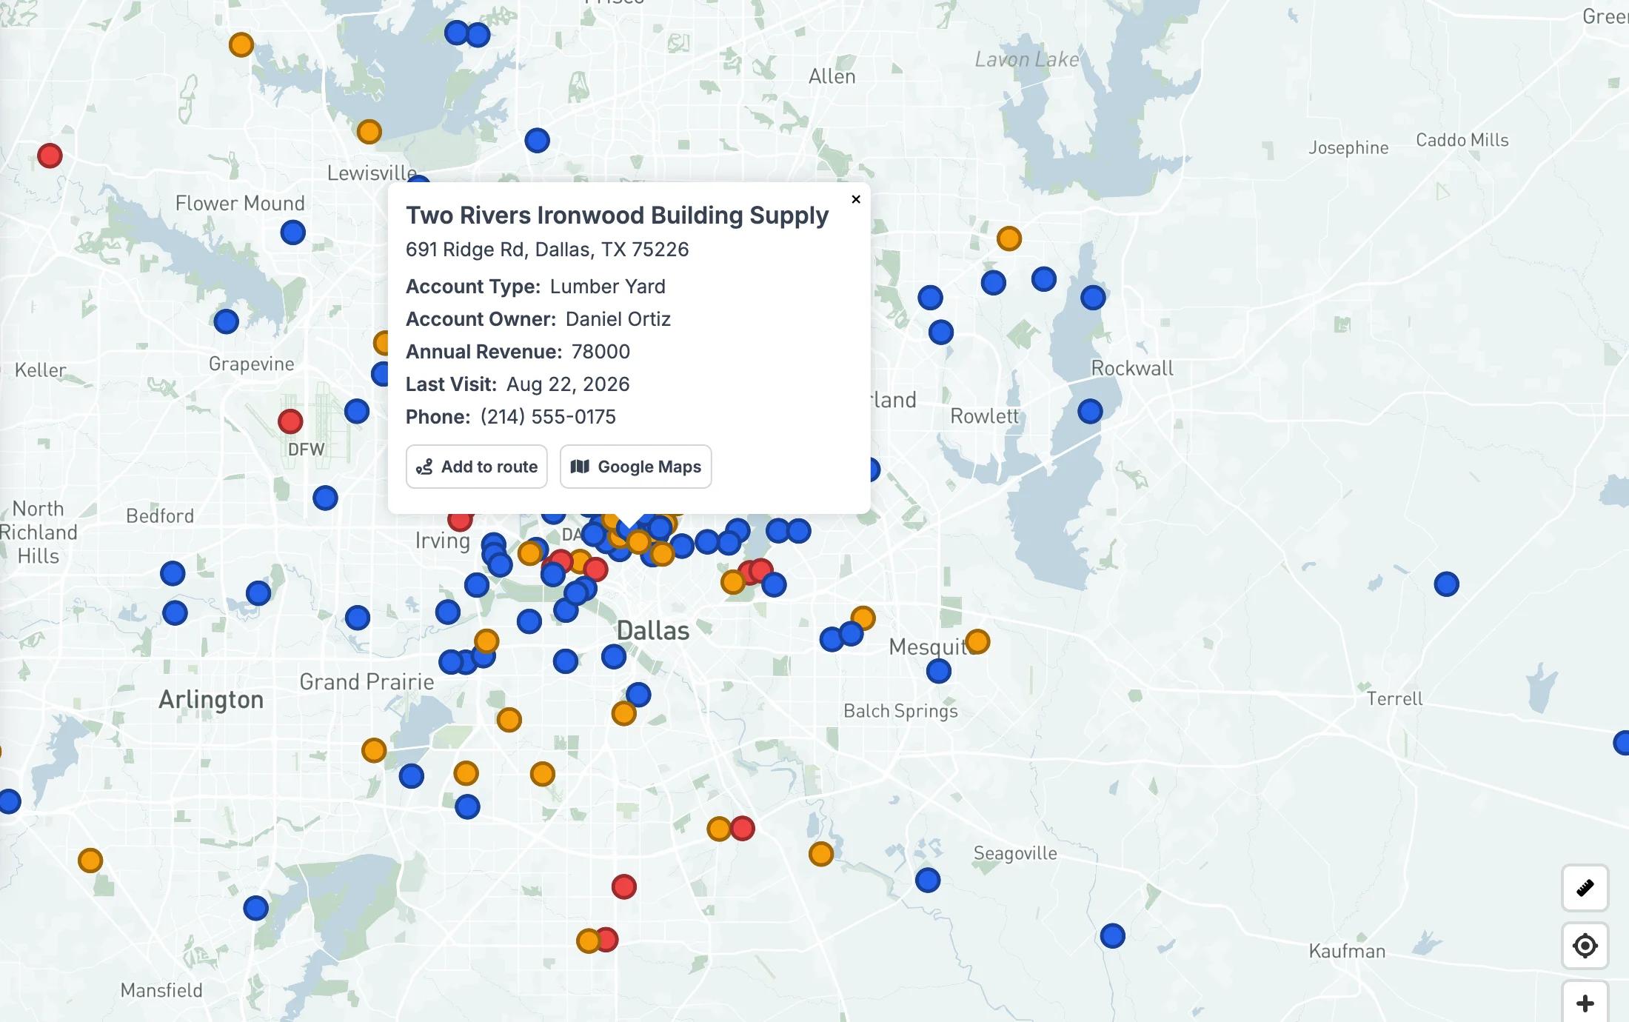Click the lone red marker south of Dallas

tap(624, 886)
